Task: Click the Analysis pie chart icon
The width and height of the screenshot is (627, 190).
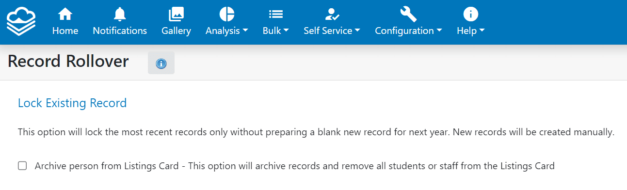Action: point(227,14)
